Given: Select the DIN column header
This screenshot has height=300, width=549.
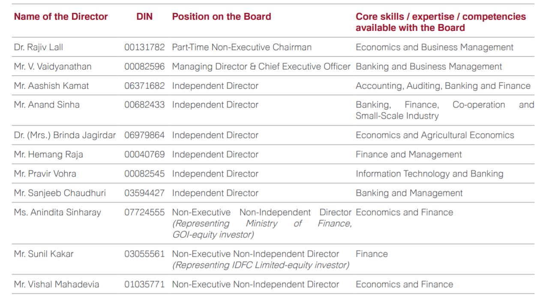Looking at the screenshot, I should point(144,17).
